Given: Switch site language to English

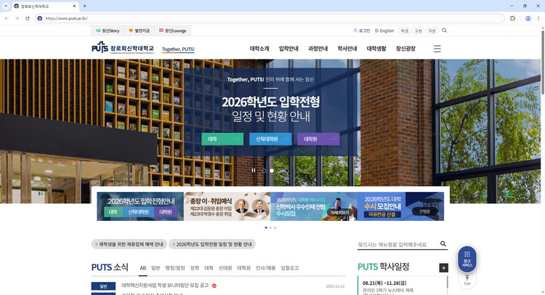Looking at the screenshot, I should (x=384, y=31).
